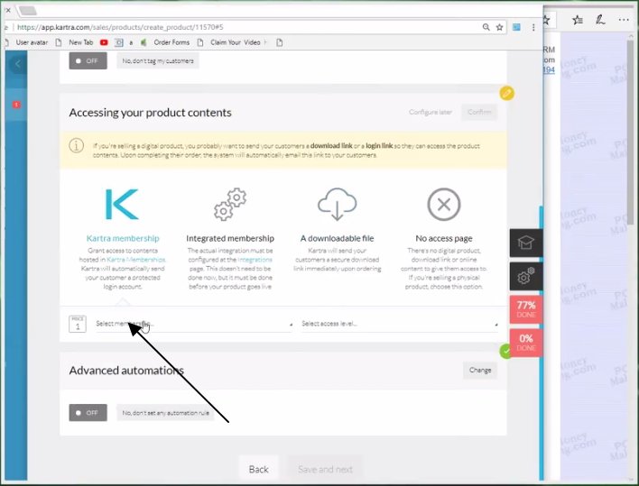Screen dimensions: 639x486
Task: Click the info circle icon in yellow notice
Action: [x=76, y=145]
